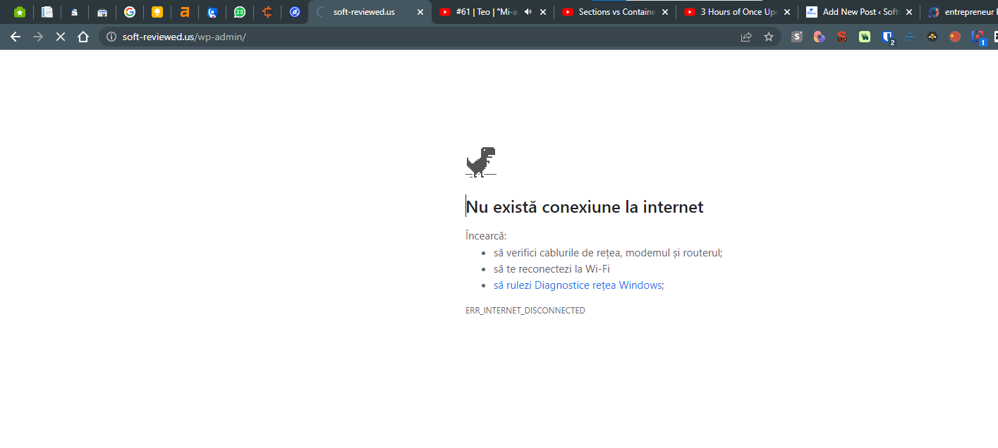Open the share page icon in address bar

746,37
